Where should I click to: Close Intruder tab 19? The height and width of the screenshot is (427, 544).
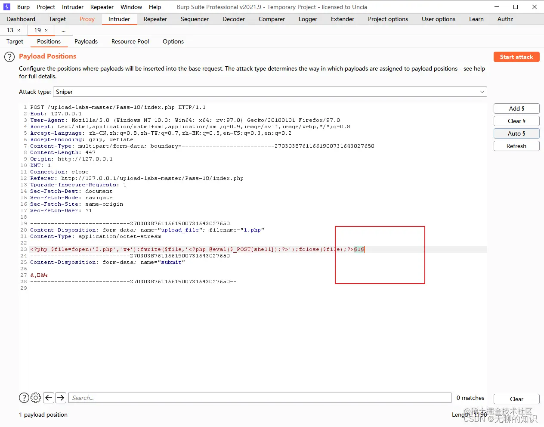46,30
